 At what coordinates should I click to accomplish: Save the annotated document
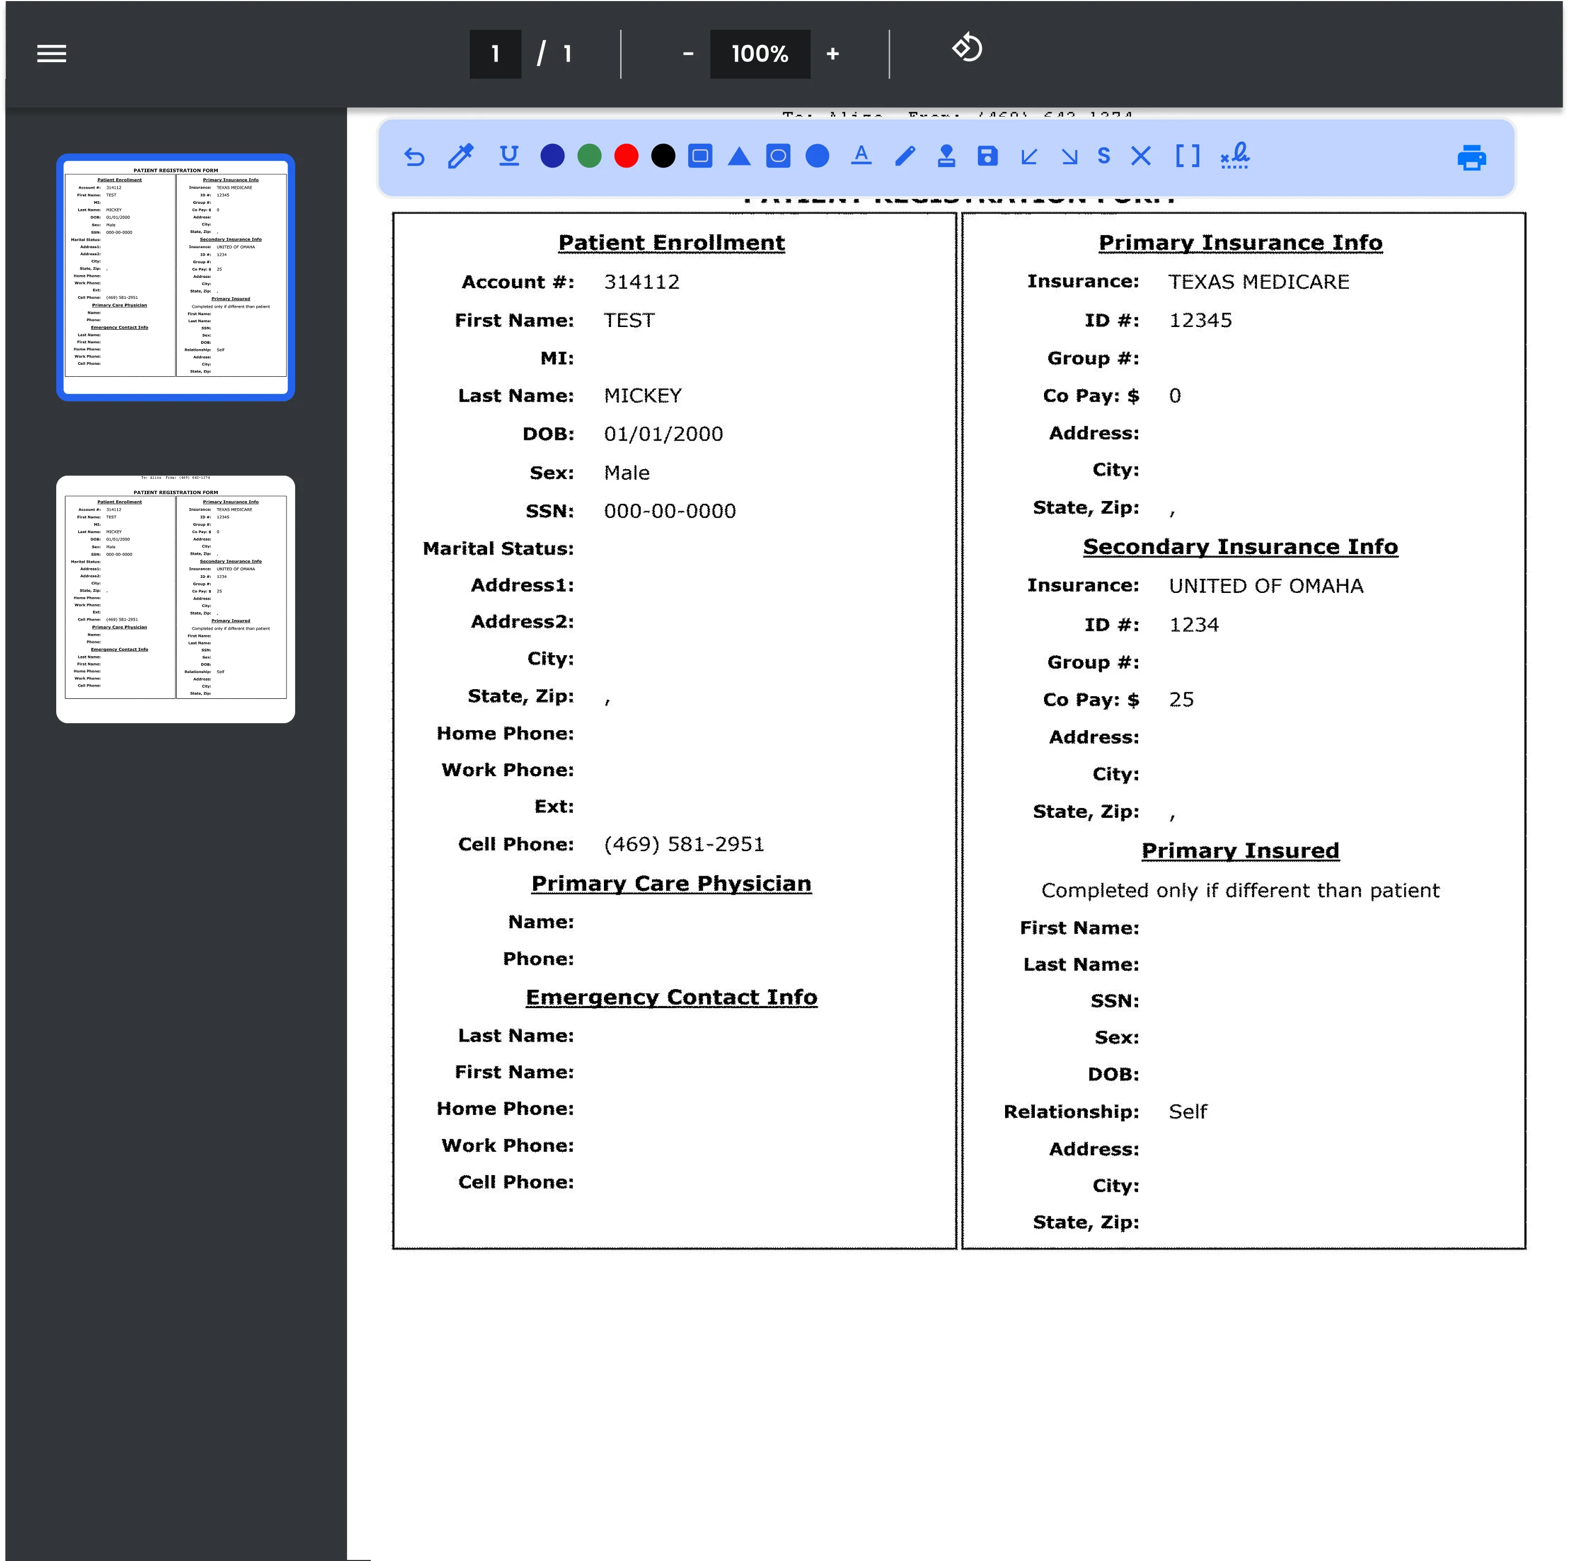pos(987,156)
